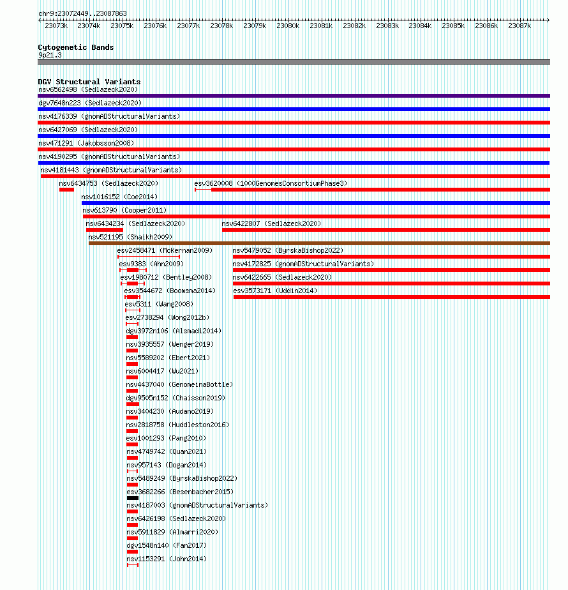Click nsv5589202 (Ebert2021) label

[x=168, y=358]
